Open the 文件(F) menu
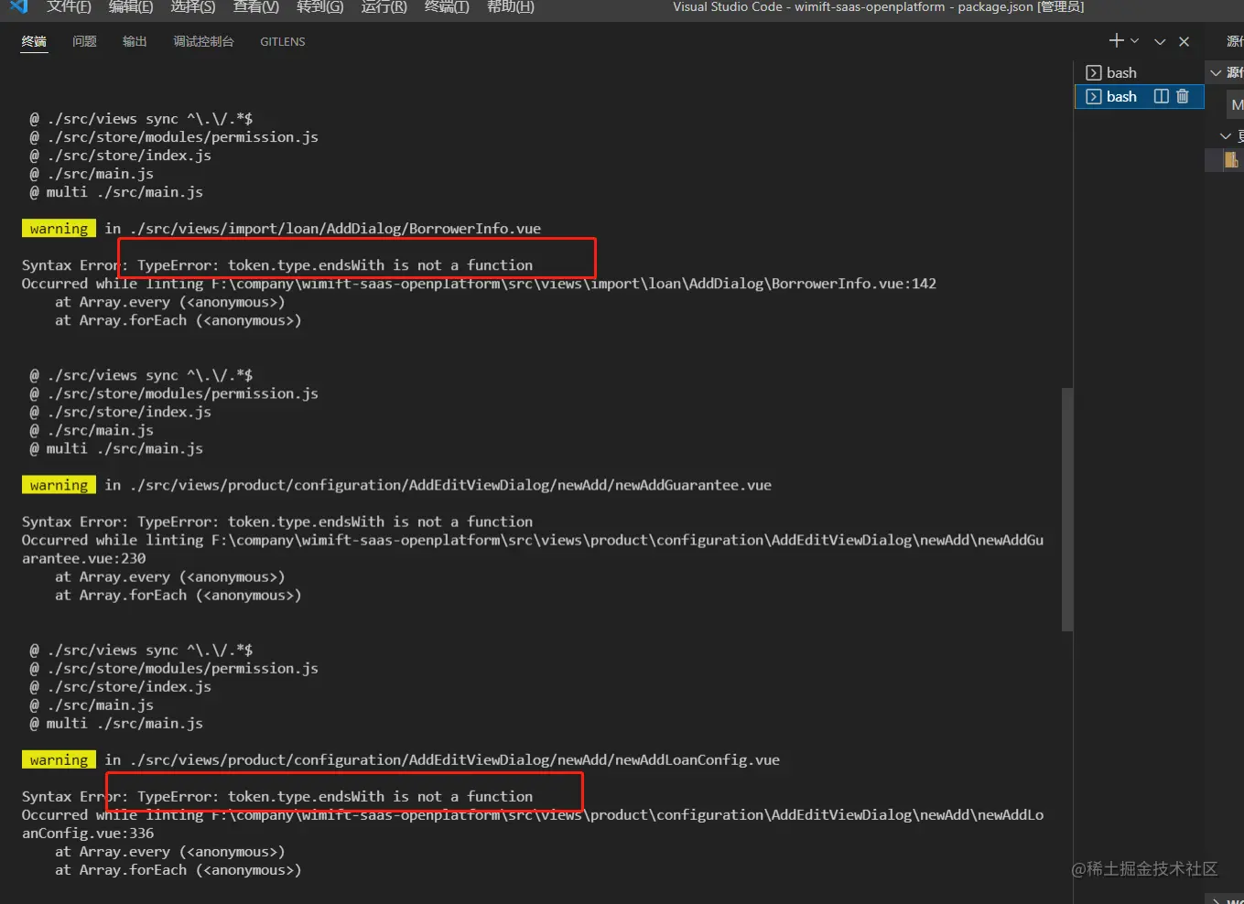The image size is (1244, 904). click(x=69, y=7)
